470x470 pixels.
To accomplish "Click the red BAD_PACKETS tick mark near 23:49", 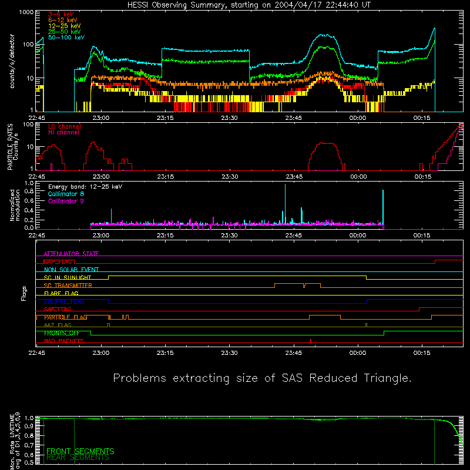I will (311, 341).
